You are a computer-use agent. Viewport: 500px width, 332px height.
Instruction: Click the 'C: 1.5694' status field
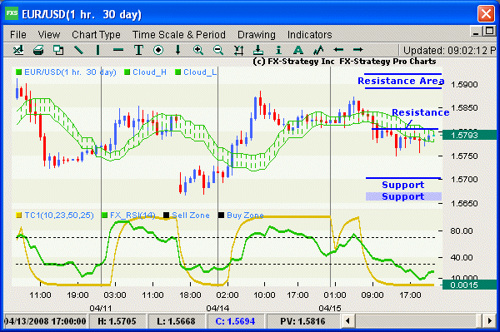click(235, 321)
